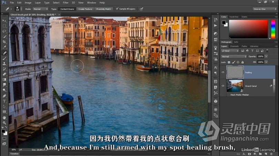Open the Paragraph panel icon
The width and height of the screenshot is (279, 156).
tap(216, 73)
